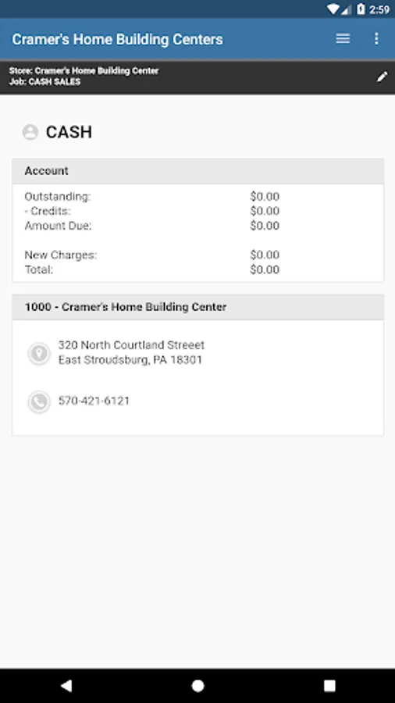Tap the 1000 - Cramer's Home Building Center header

click(x=197, y=307)
